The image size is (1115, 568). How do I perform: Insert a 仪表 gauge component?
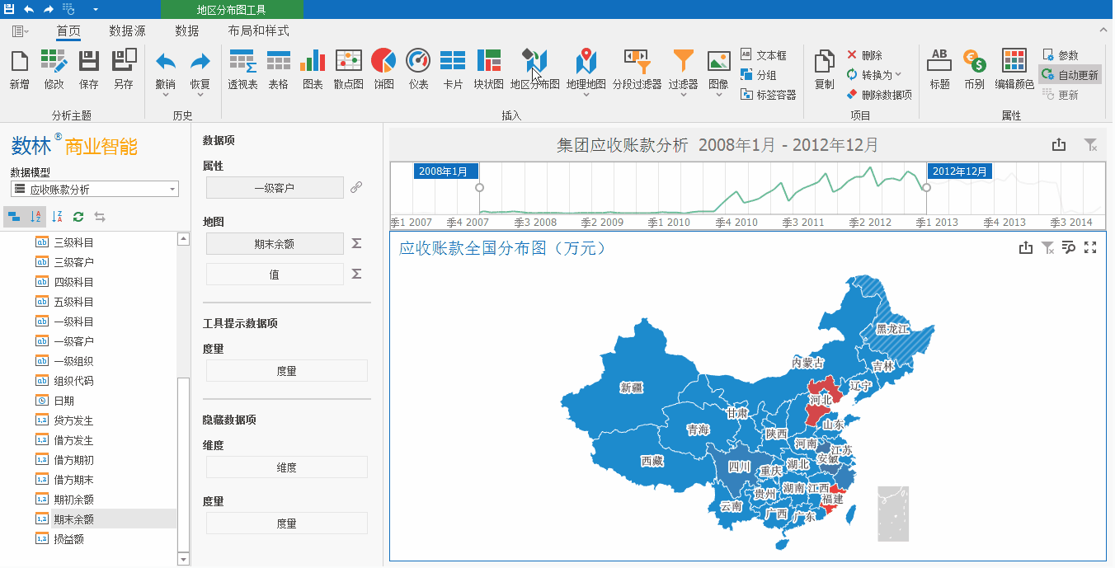click(417, 70)
